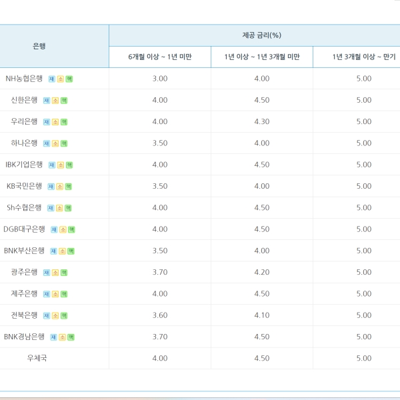Click 광주은행 rate 4.20

(262, 272)
